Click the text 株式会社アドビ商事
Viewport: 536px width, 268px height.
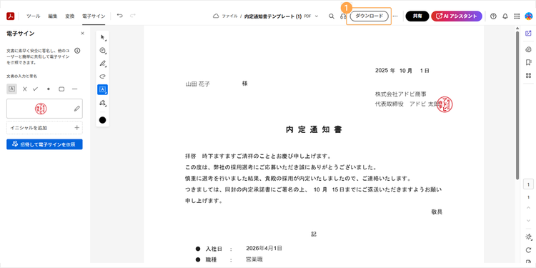coord(401,94)
